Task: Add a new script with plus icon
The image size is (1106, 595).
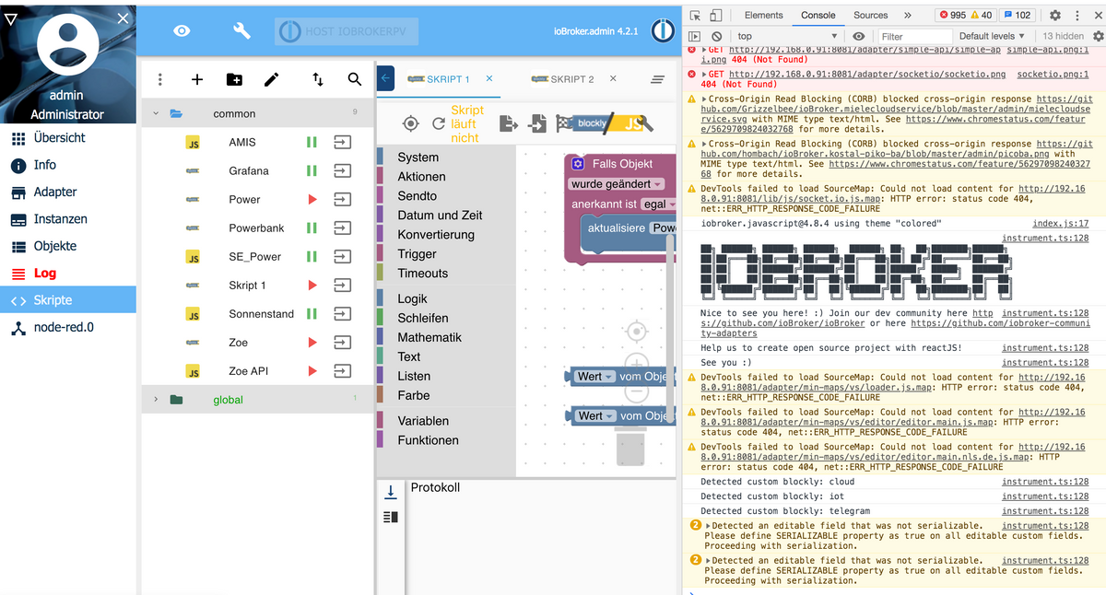Action: [197, 80]
